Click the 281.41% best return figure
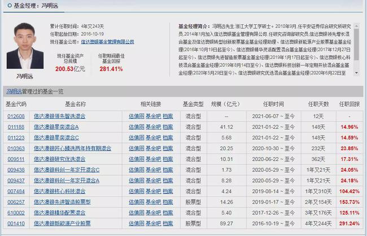 point(111,69)
